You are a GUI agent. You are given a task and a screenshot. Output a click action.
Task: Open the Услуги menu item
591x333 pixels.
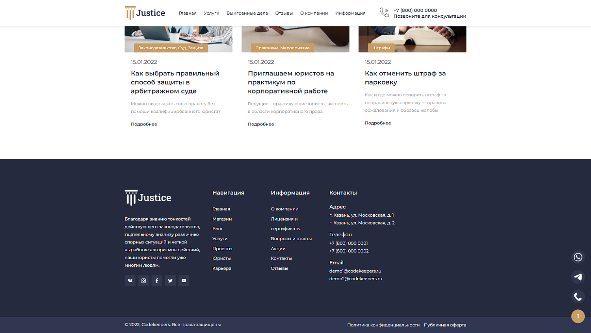(x=211, y=13)
